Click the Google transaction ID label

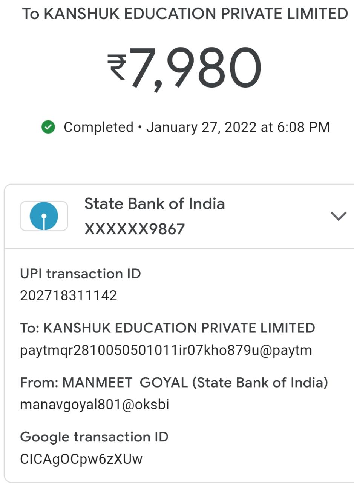[x=94, y=437]
